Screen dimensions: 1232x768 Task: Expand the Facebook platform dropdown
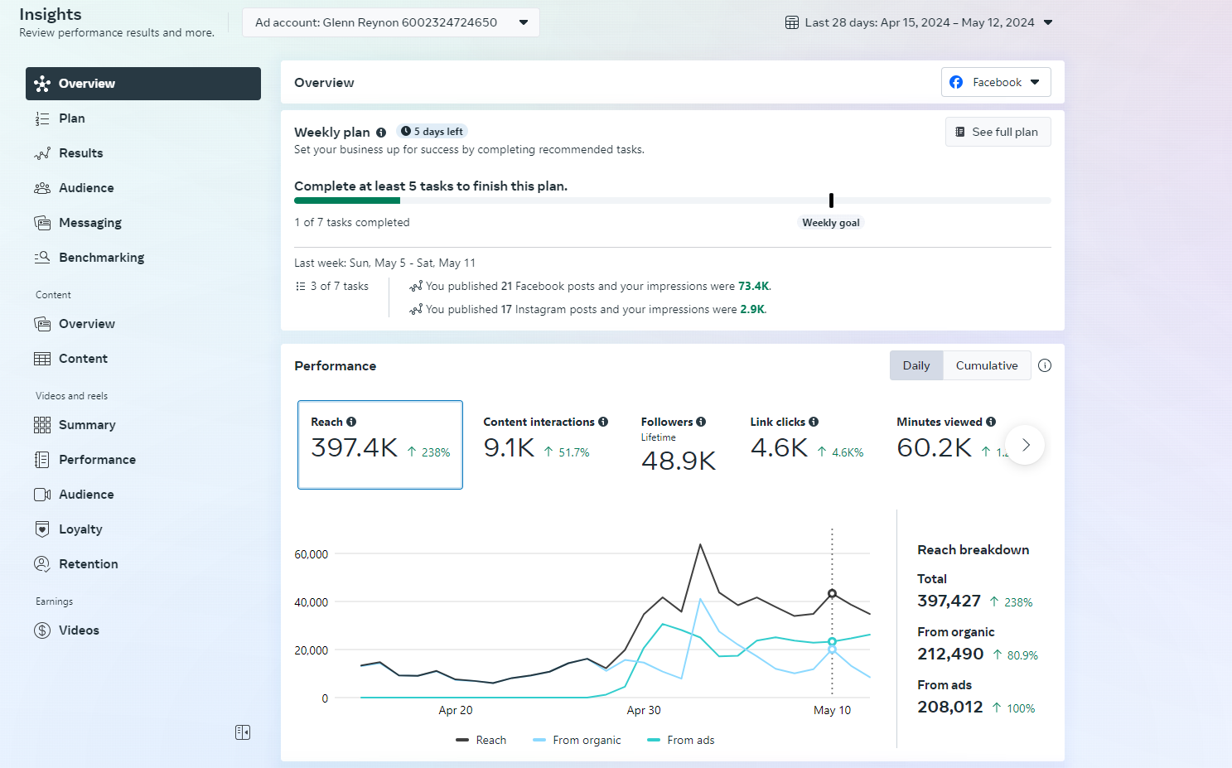click(x=996, y=82)
